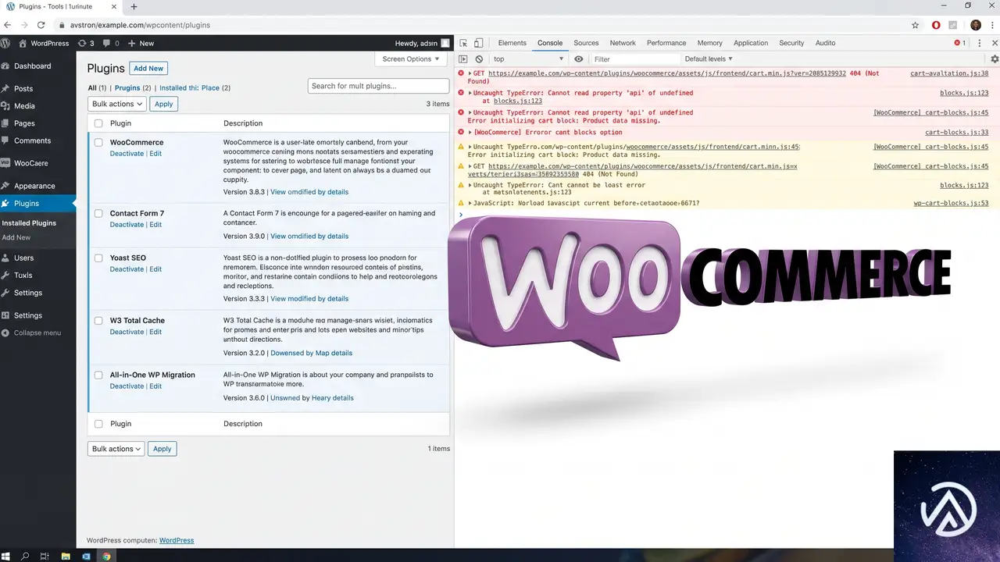Focus the console Filter input
This screenshot has width=1000, height=562.
[635, 59]
